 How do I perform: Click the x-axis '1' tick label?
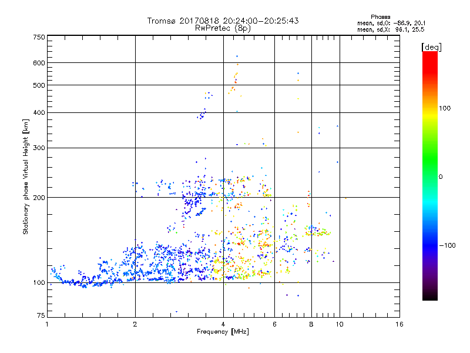point(47,324)
